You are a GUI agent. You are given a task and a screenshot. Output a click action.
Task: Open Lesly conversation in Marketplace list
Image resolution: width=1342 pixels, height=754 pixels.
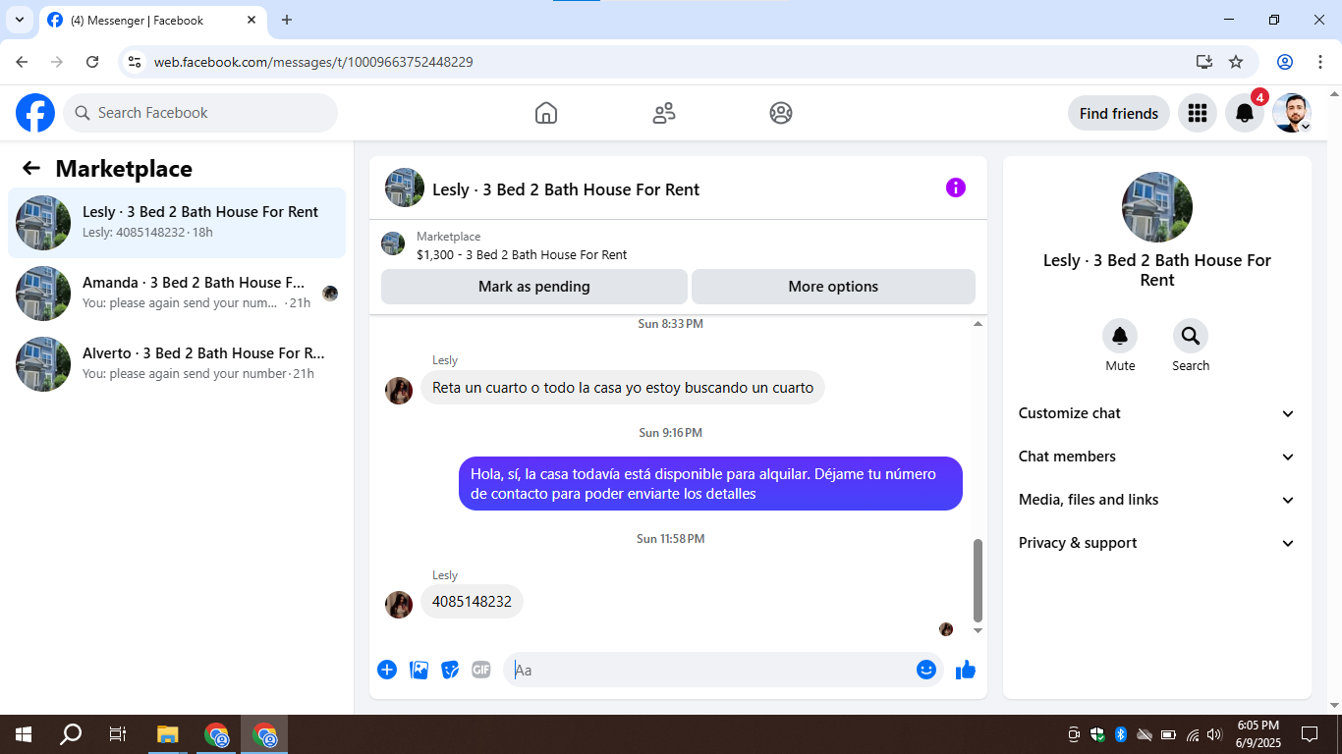tap(177, 223)
